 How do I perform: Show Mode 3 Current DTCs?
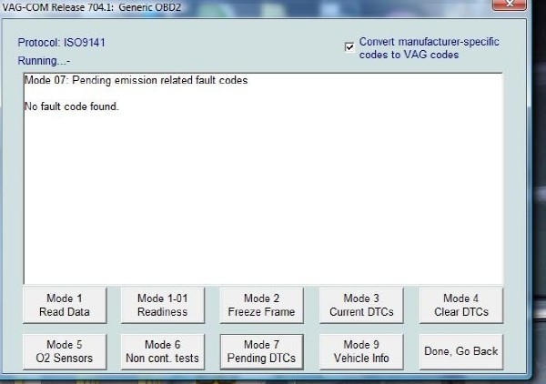coord(361,306)
